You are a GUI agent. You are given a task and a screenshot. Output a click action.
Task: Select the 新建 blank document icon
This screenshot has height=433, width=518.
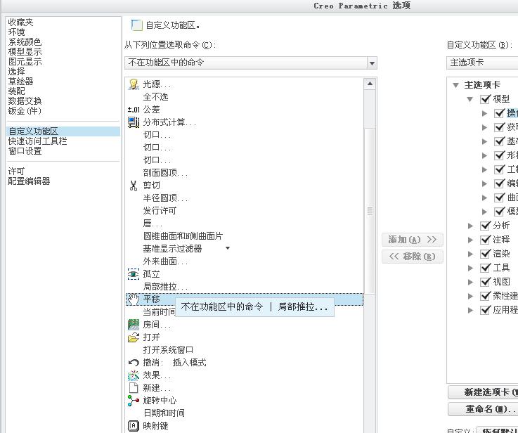point(134,388)
